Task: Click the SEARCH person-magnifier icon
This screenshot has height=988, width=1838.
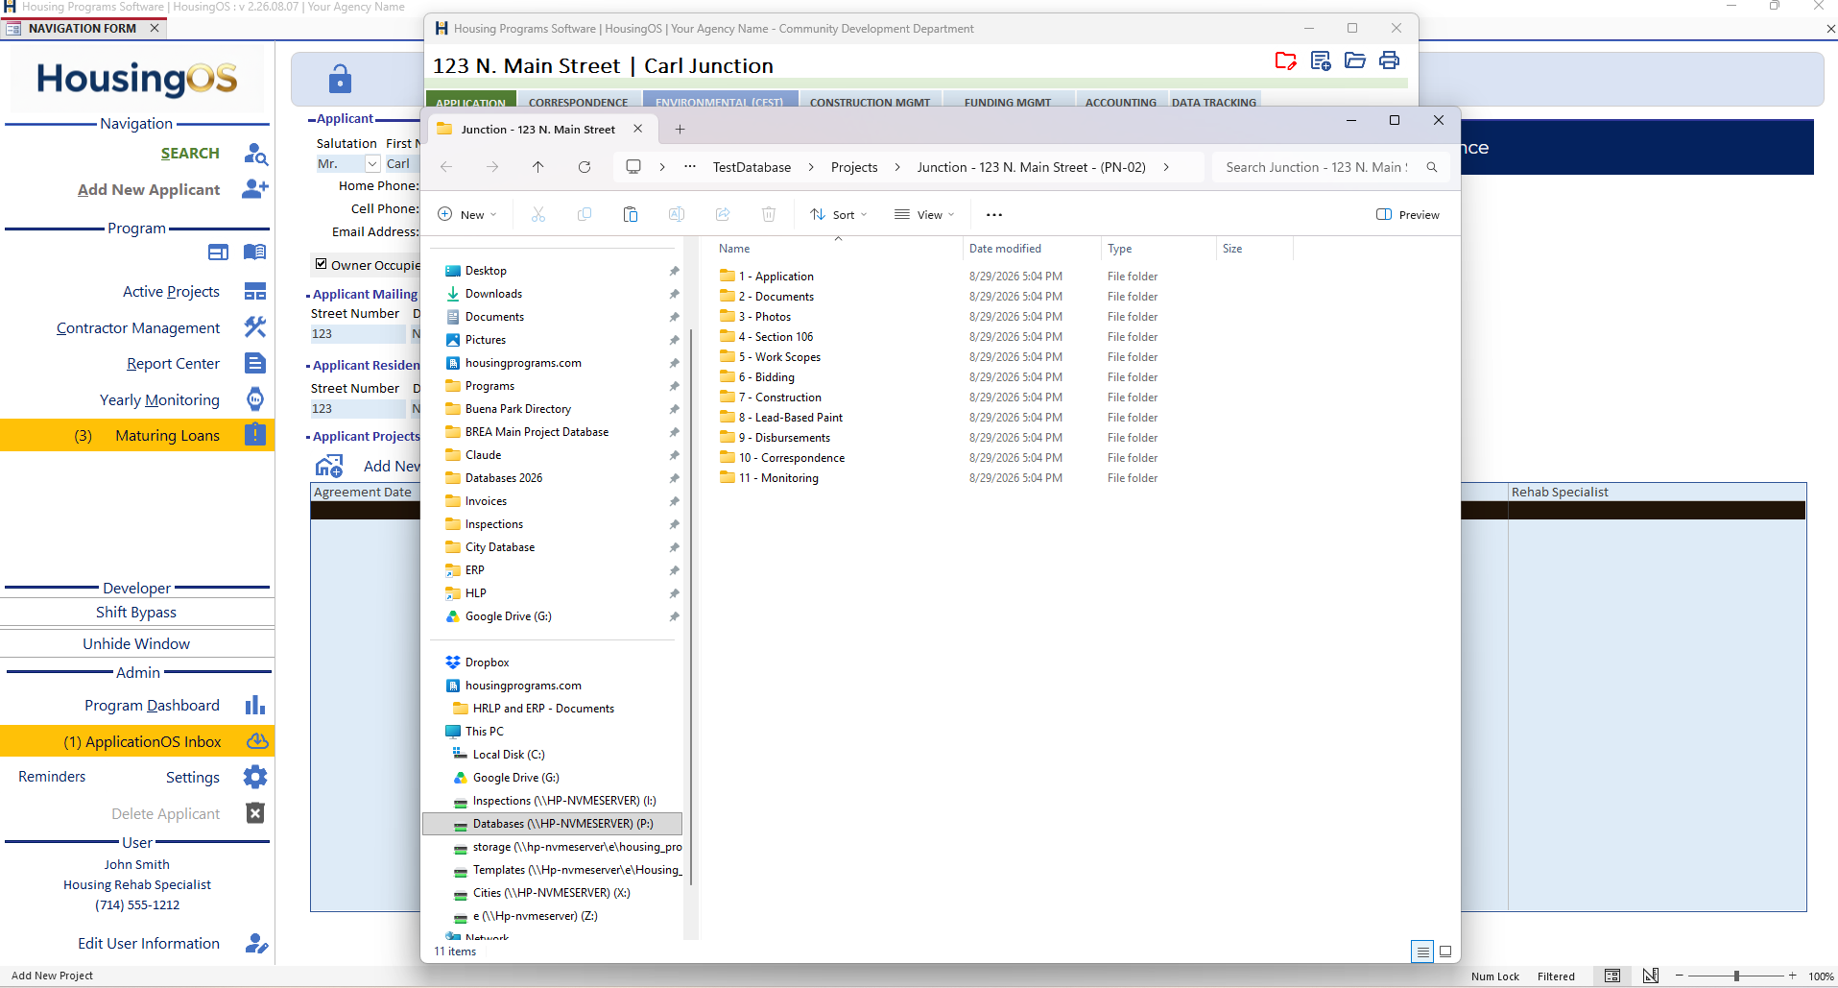Action: pyautogui.click(x=255, y=154)
